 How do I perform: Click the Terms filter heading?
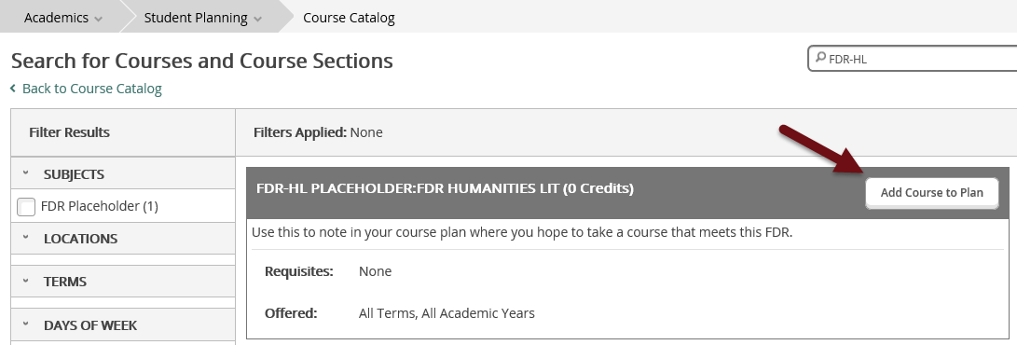(x=65, y=282)
